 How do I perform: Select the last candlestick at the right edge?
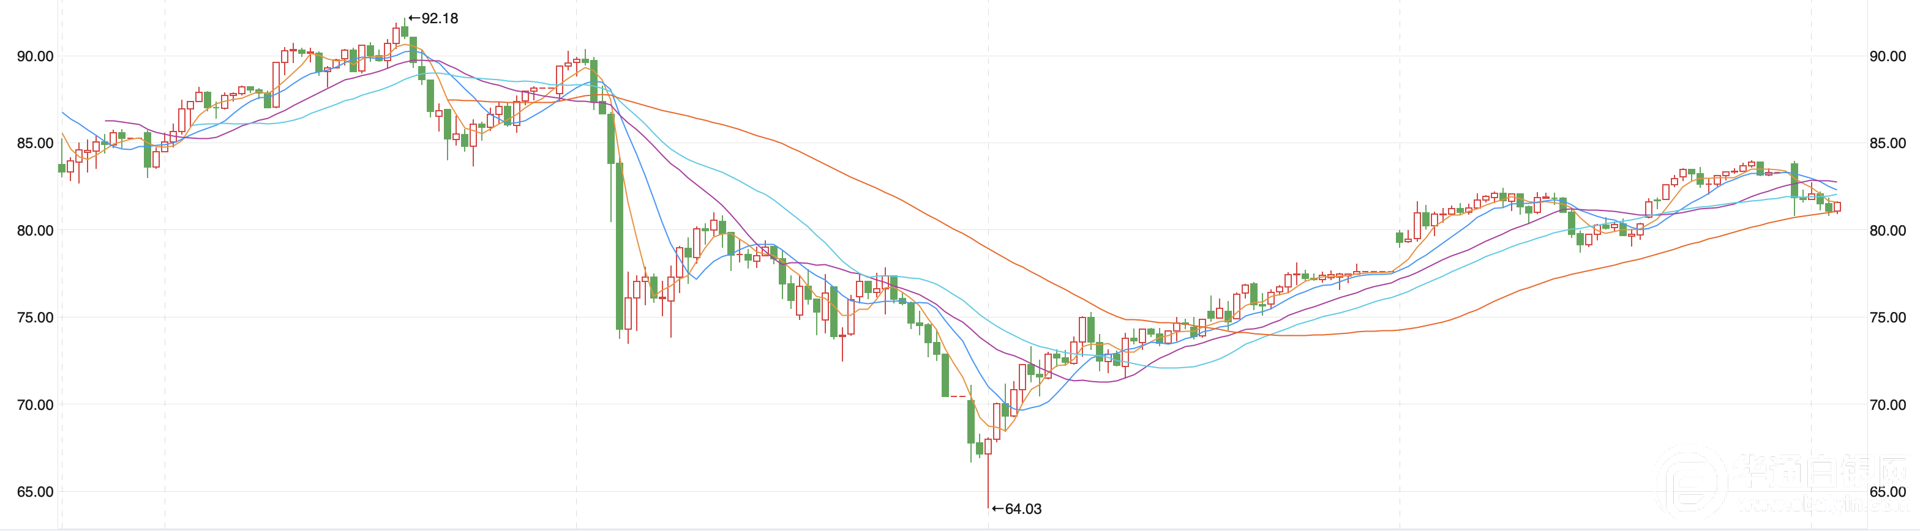tap(1837, 207)
